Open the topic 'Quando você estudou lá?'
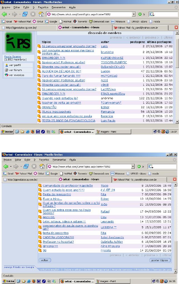The image size is (179, 284). coord(60,98)
